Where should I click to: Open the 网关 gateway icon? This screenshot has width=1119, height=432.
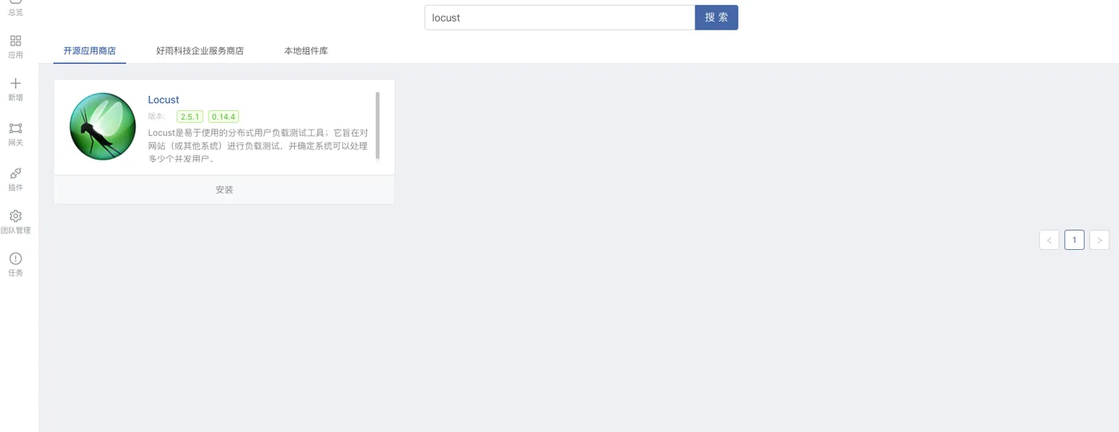point(15,128)
